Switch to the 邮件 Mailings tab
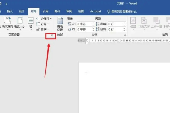Viewport: 170px width, 113px height. (x=57, y=11)
